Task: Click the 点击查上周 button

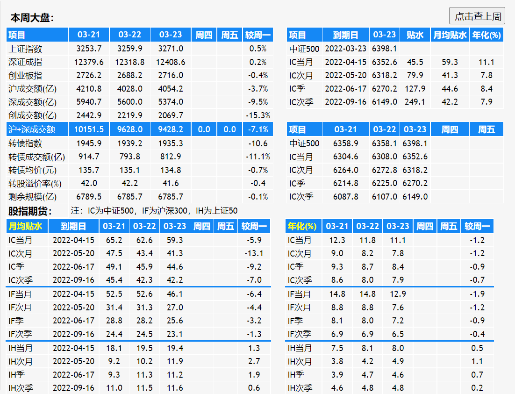Action: [x=477, y=16]
